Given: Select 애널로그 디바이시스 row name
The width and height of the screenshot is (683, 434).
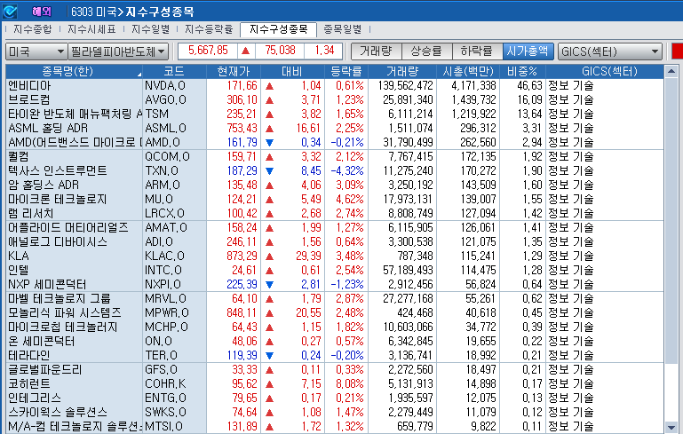Looking at the screenshot, I should point(58,241).
